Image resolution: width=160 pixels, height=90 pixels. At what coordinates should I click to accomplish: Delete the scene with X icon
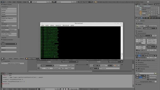point(75,2)
